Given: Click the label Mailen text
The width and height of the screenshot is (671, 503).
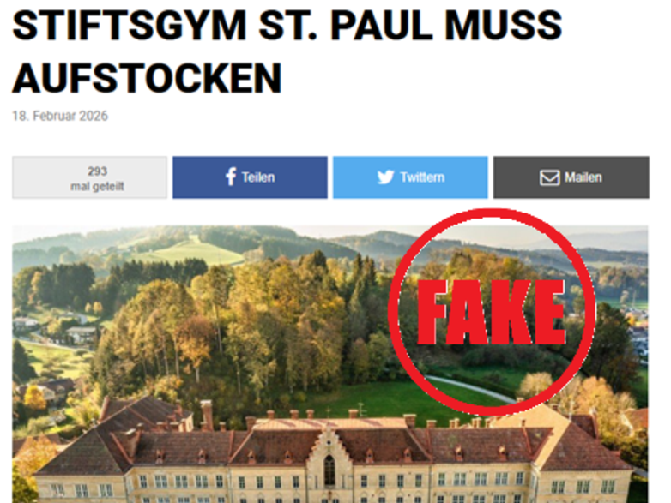Looking at the screenshot, I should 583,177.
